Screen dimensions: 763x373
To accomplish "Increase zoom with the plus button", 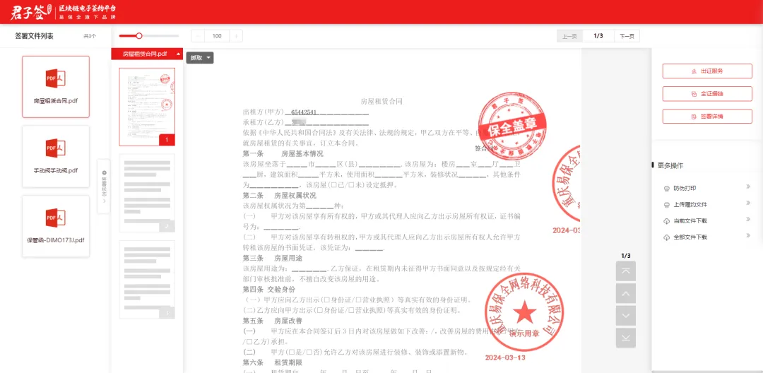I will pyautogui.click(x=236, y=36).
